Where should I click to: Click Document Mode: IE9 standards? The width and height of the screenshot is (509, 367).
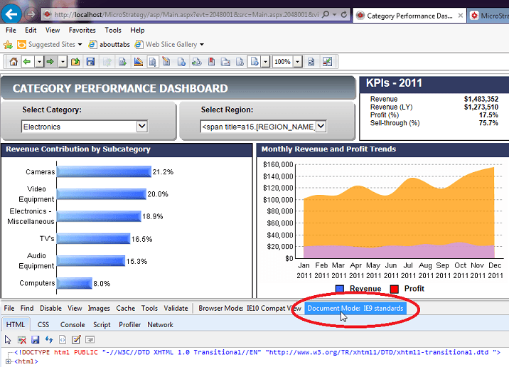(355, 309)
